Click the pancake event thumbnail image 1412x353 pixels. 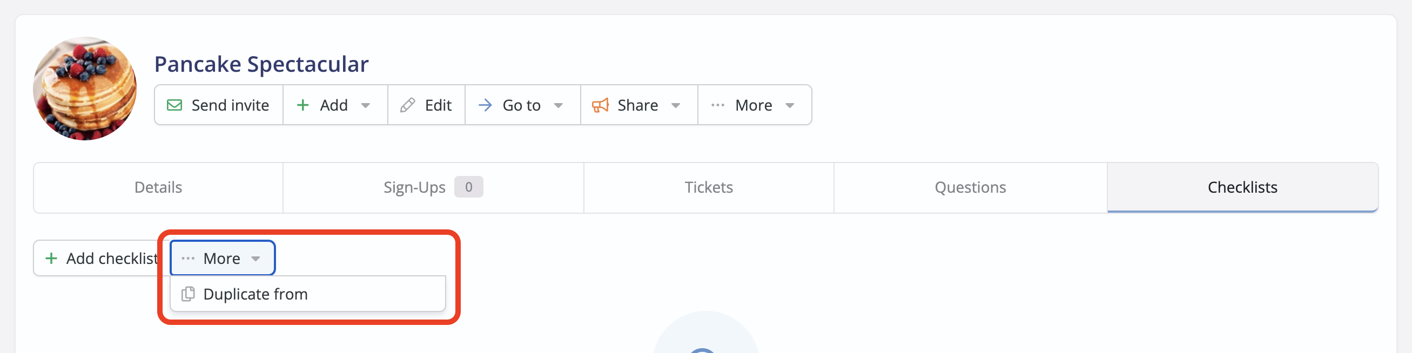(85, 89)
